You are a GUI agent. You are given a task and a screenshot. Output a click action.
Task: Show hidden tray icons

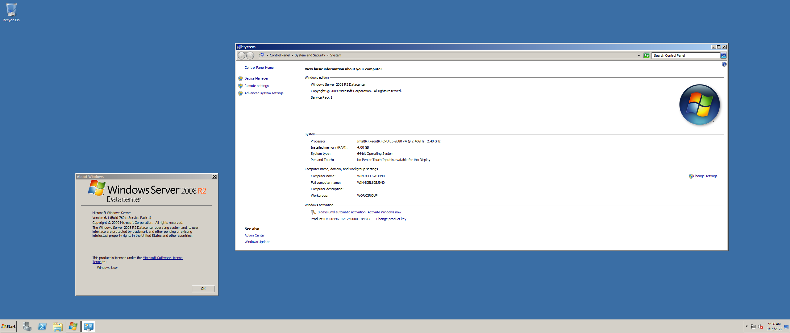[746, 326]
